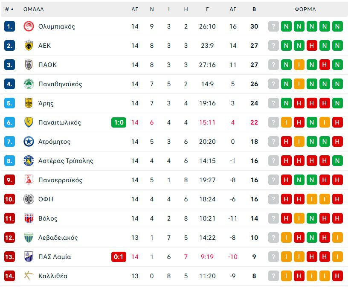The height and width of the screenshot is (288, 351).
Task: Open the Αστέρας Τρίπολης team link
Action: click(66, 161)
